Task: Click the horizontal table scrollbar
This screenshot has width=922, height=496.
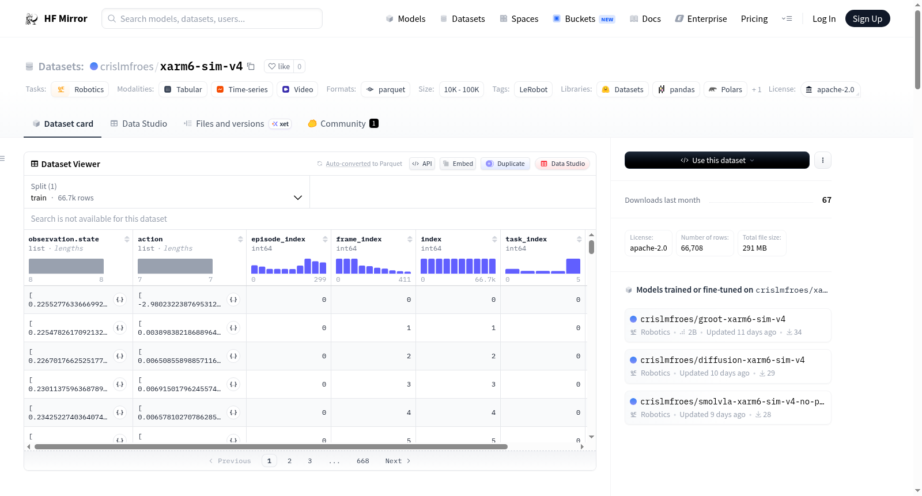Action: tap(271, 446)
